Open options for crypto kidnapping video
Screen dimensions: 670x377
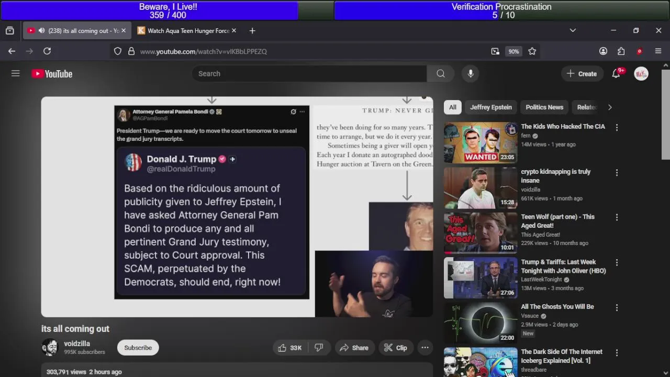(617, 172)
